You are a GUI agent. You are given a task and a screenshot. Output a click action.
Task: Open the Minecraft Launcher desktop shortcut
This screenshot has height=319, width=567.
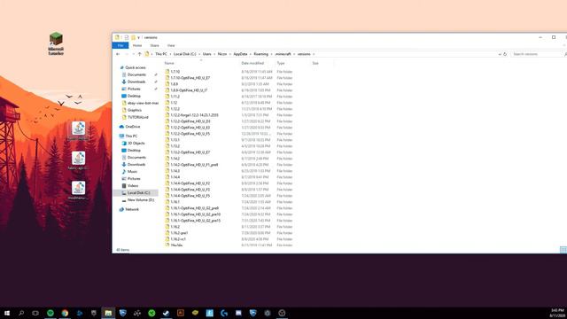click(x=56, y=43)
